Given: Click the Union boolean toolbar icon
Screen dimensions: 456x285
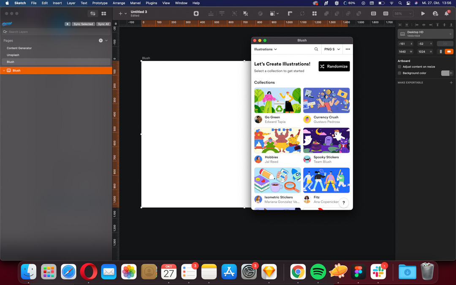Looking at the screenshot, I should pyautogui.click(x=326, y=14).
